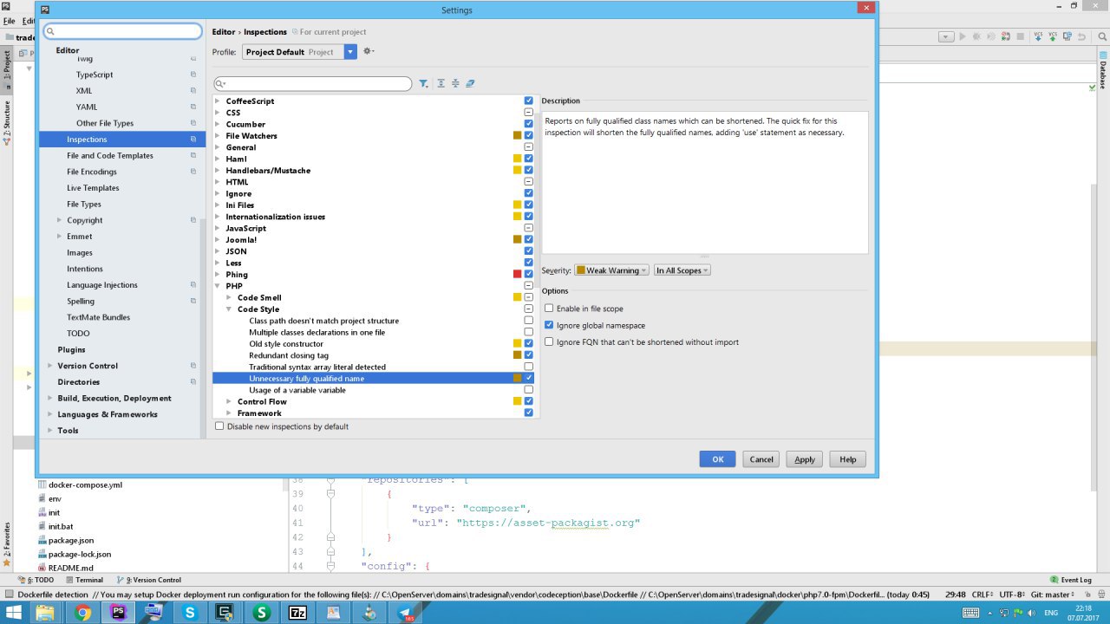Viewport: 1110px width, 624px height.
Task: Click the VCS Commit icon in PhpStorm toolbar
Action: [1053, 36]
